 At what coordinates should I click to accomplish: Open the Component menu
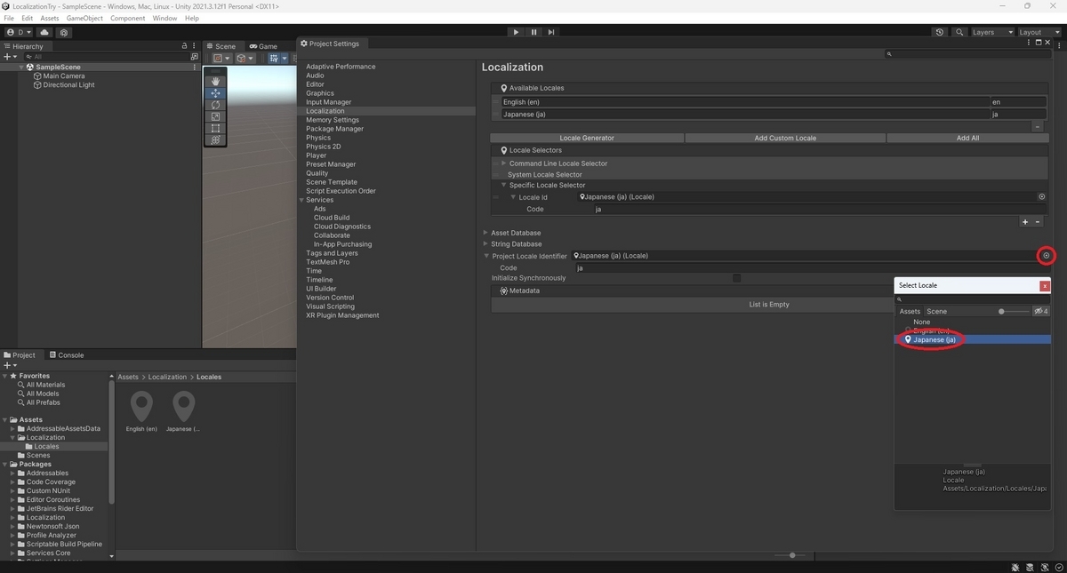pos(127,18)
